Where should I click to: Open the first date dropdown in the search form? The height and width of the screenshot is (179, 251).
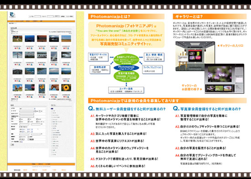[23, 129]
